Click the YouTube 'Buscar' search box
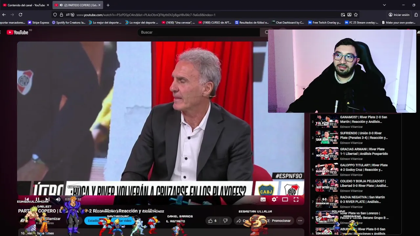The width and height of the screenshot is (420, 236). tap(199, 32)
